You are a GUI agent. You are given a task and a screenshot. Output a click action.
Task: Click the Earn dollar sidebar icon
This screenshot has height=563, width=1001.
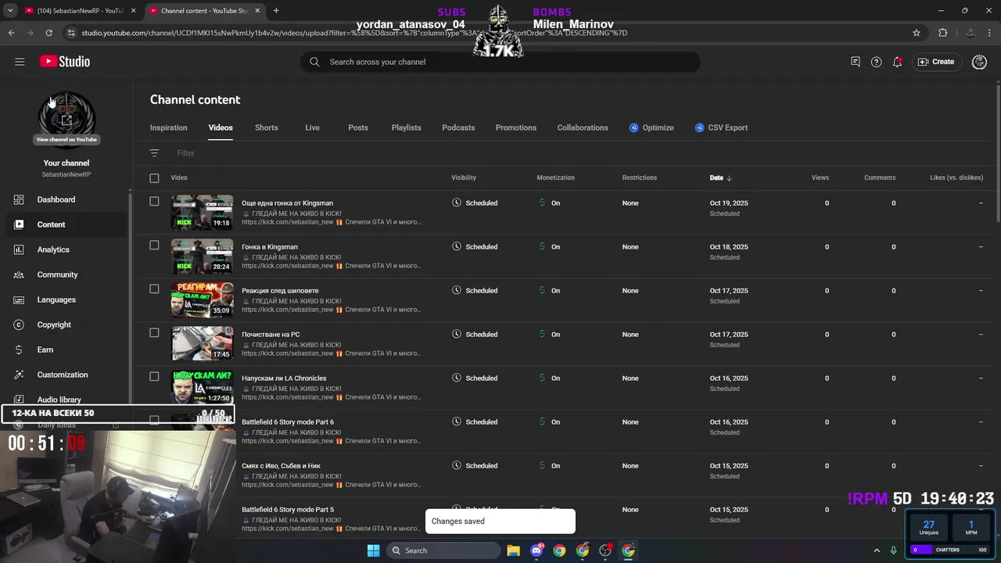[x=19, y=350]
